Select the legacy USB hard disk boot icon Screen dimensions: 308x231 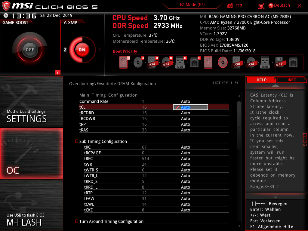point(237,62)
